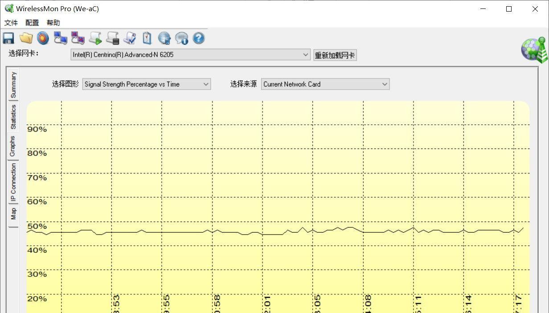Open the 配置 menu

[32, 23]
